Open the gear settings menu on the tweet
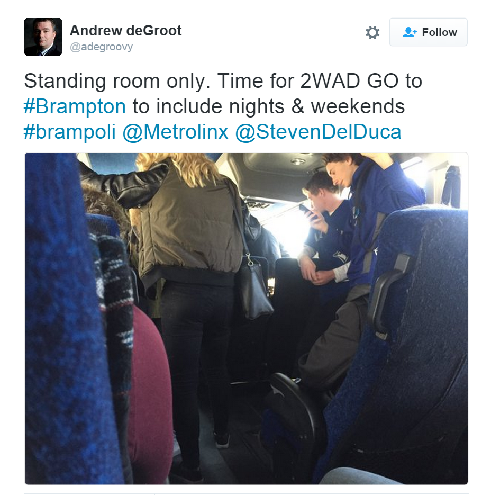 372,32
